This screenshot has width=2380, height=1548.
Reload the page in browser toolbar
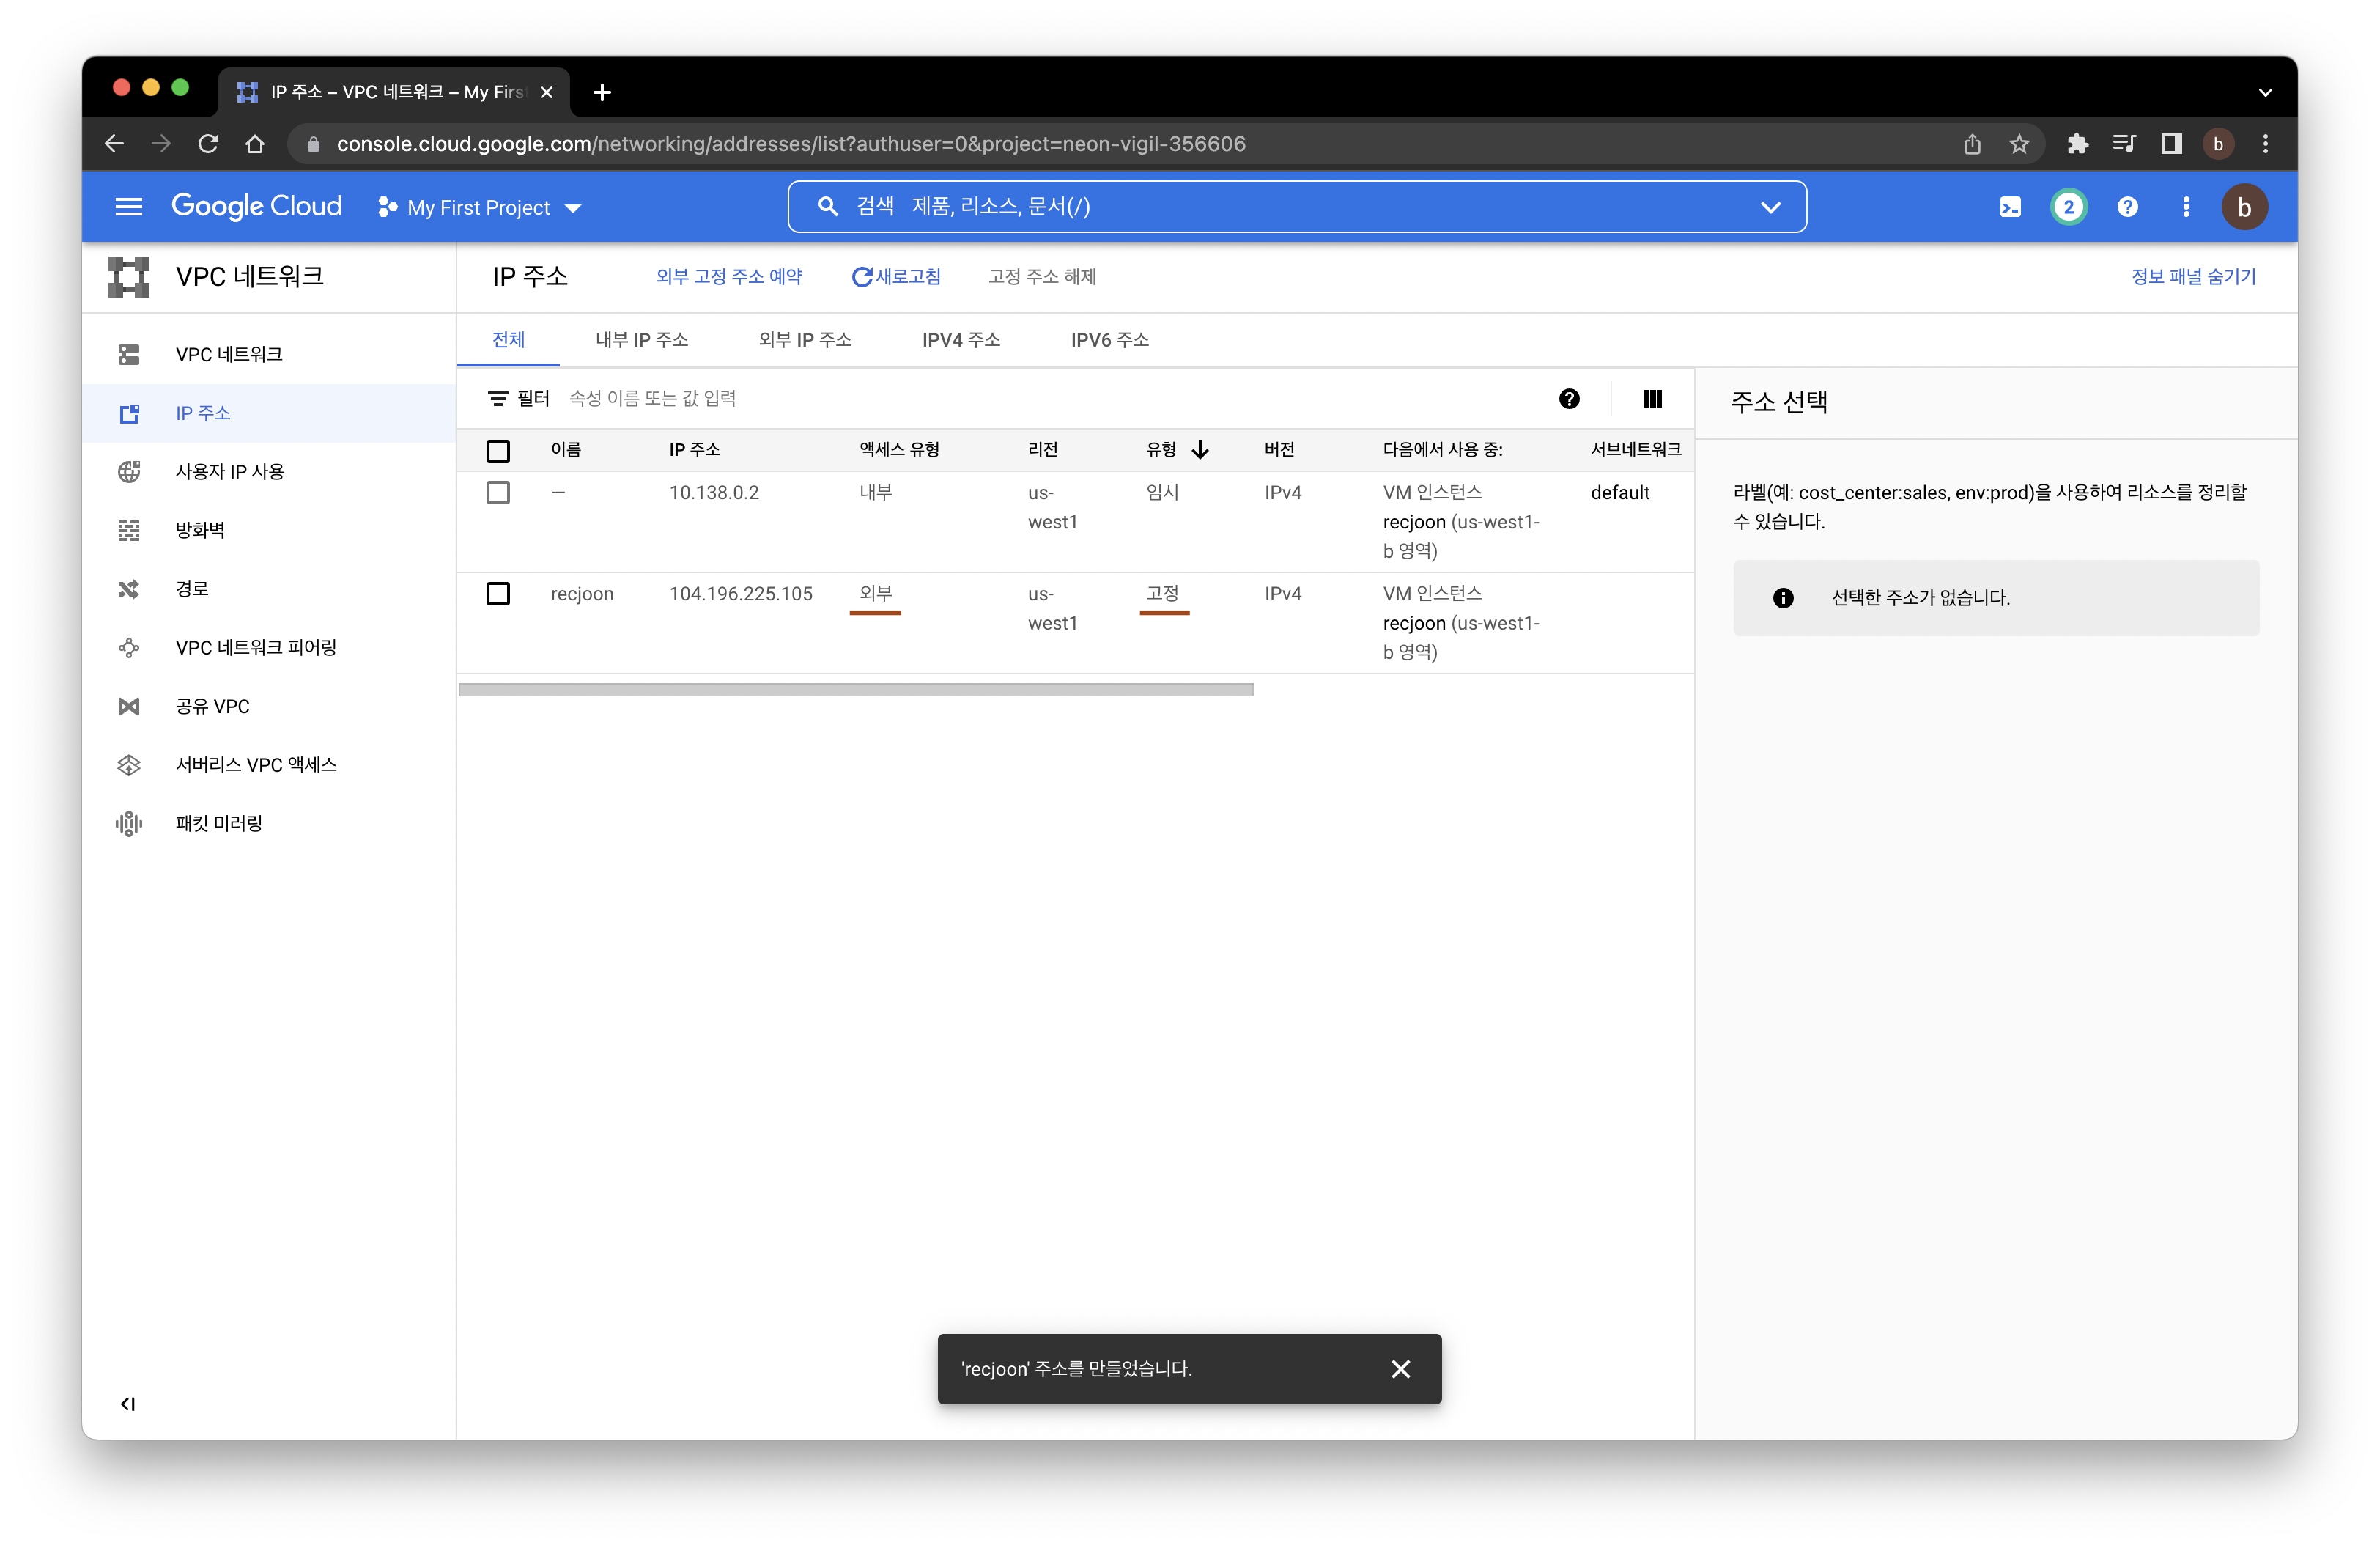tap(208, 144)
